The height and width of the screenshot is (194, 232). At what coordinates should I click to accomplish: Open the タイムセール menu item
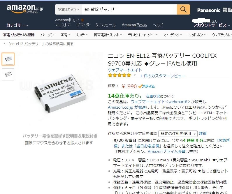coord(106,25)
